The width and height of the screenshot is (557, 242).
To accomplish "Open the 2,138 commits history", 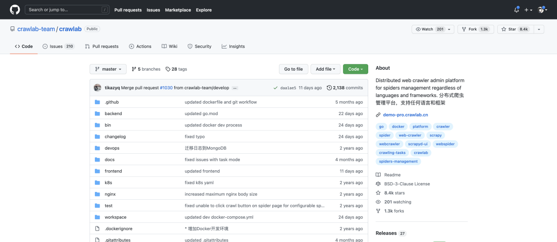I will (345, 88).
